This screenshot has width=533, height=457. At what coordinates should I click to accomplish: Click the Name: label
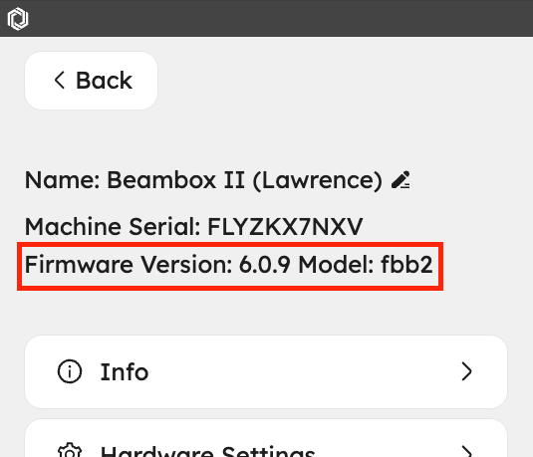point(62,180)
